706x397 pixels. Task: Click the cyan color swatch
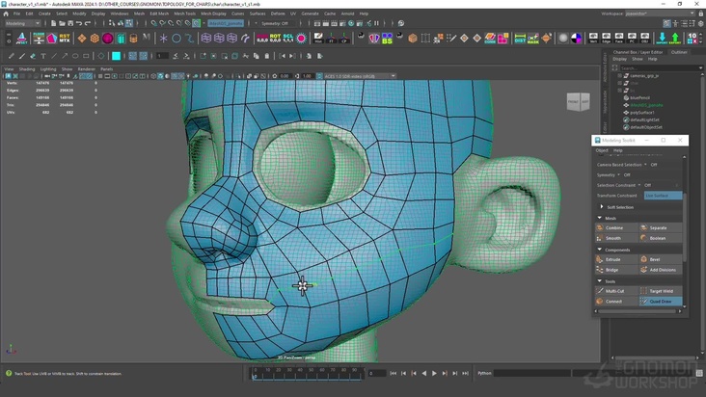pos(116,56)
